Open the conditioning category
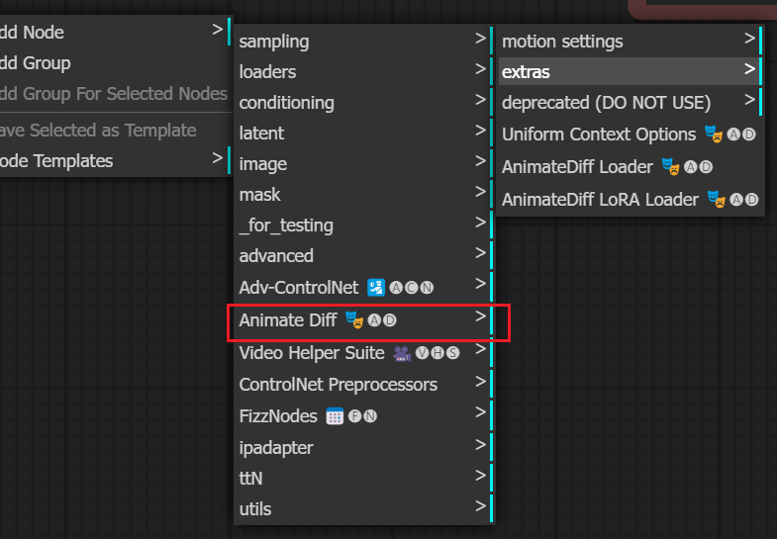The image size is (777, 539). pyautogui.click(x=286, y=103)
